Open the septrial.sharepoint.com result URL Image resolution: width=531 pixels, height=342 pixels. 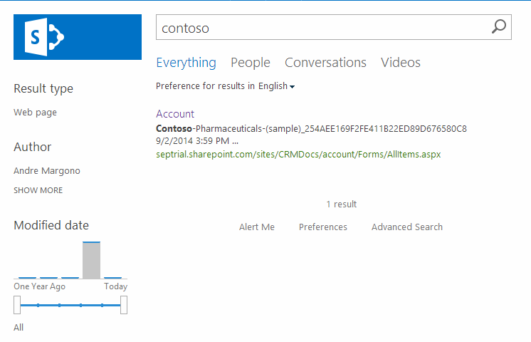298,154
